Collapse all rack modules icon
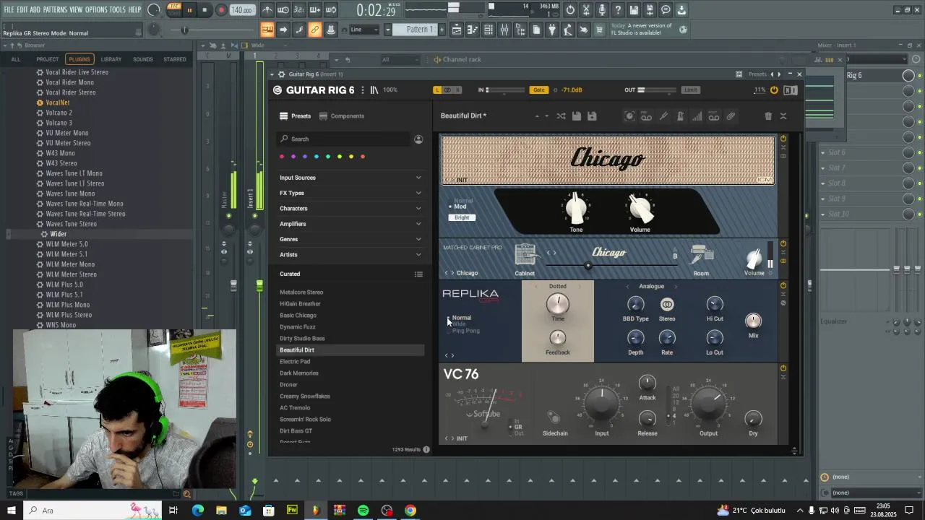This screenshot has height=520, width=925. click(783, 116)
